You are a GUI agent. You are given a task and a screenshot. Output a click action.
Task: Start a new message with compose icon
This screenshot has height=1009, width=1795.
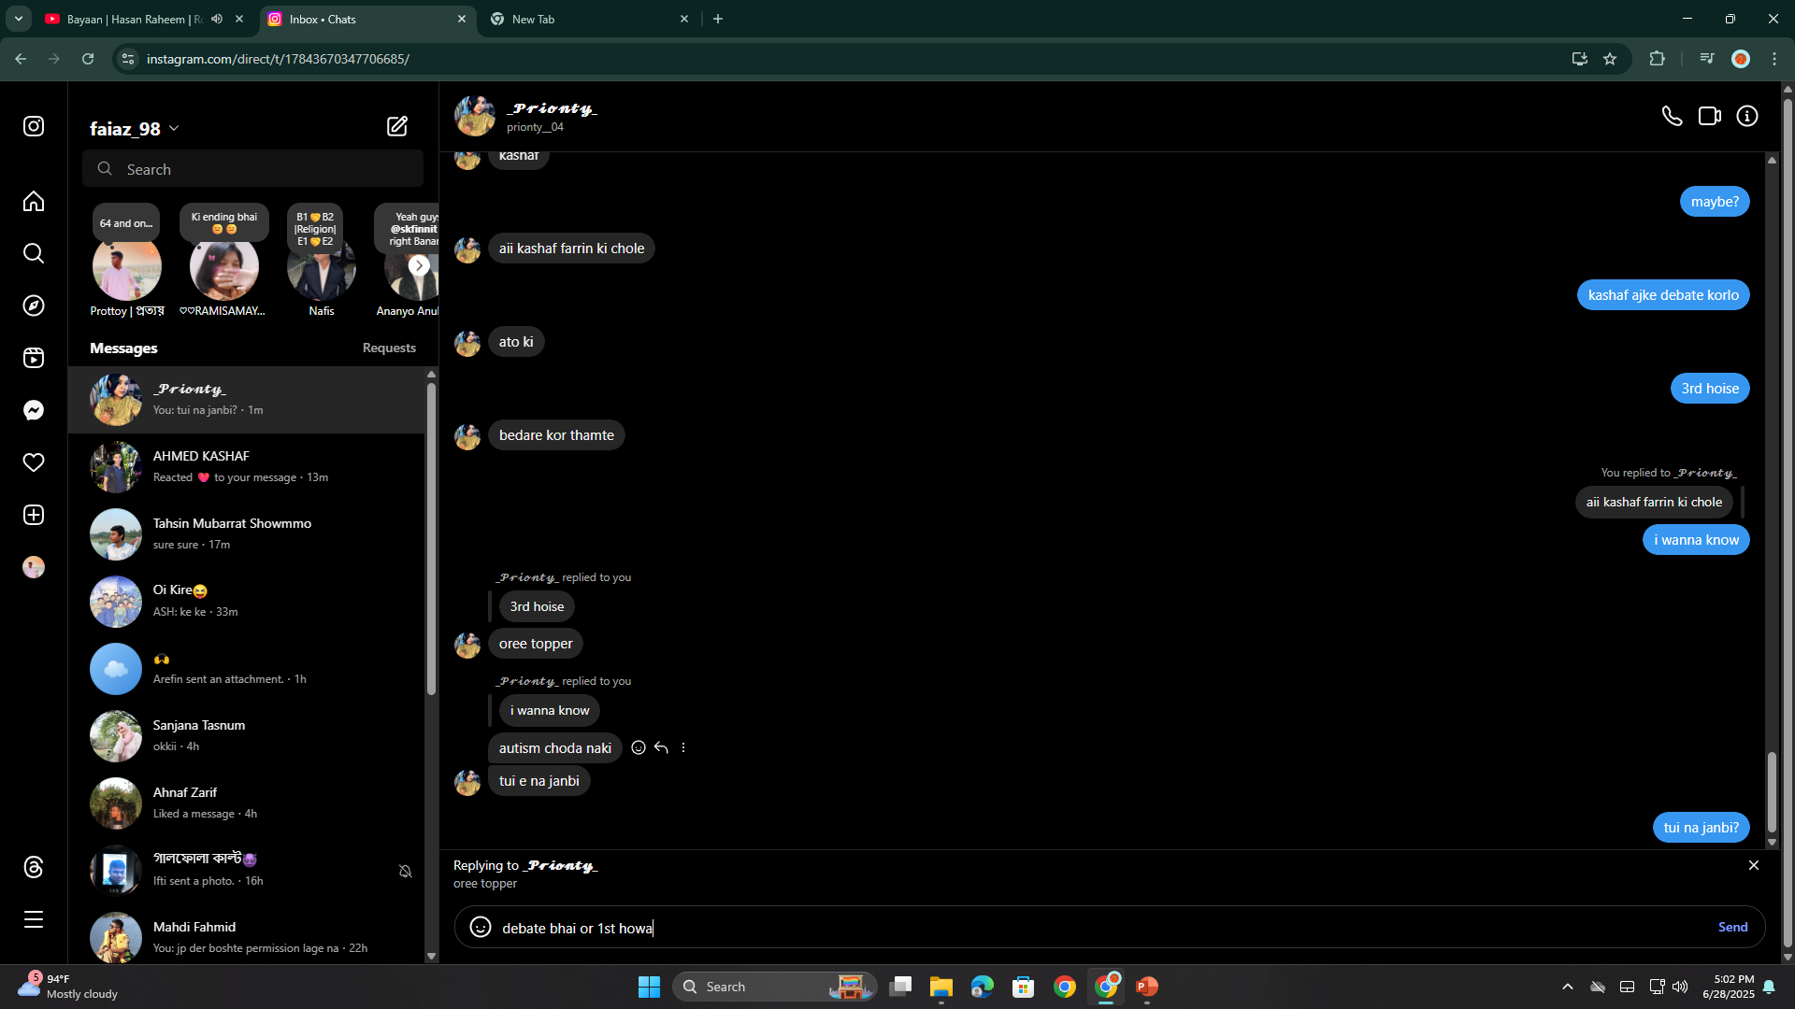(397, 126)
